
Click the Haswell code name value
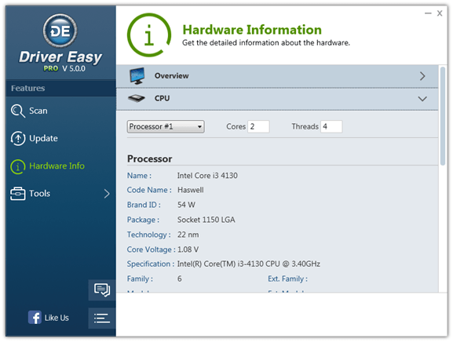(191, 190)
